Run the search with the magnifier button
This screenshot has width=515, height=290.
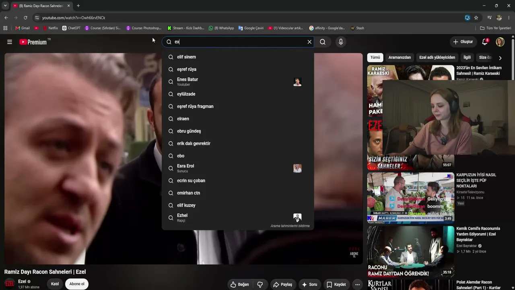pos(323,42)
